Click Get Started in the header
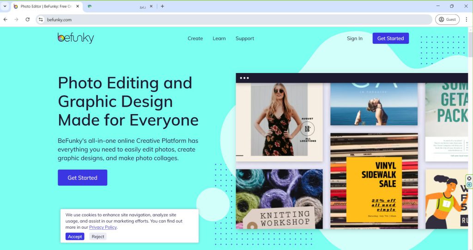Viewport: 473px width, 250px height. [391, 38]
